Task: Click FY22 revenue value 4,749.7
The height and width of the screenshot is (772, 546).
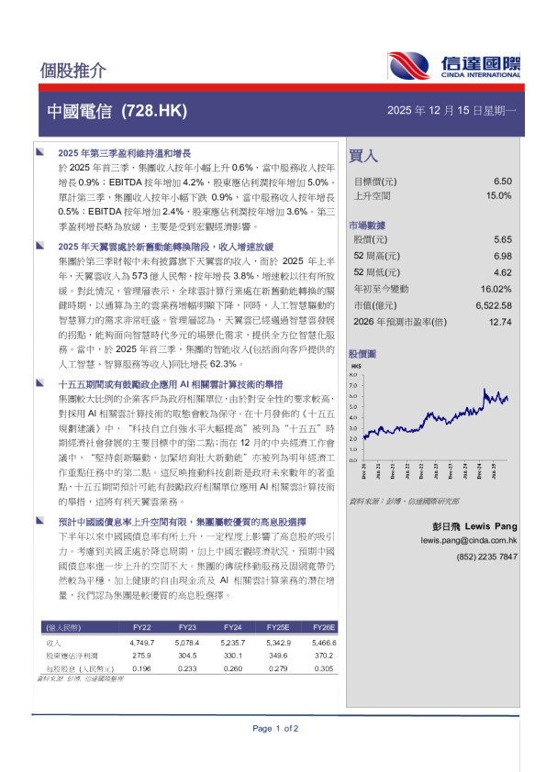Action: click(142, 643)
